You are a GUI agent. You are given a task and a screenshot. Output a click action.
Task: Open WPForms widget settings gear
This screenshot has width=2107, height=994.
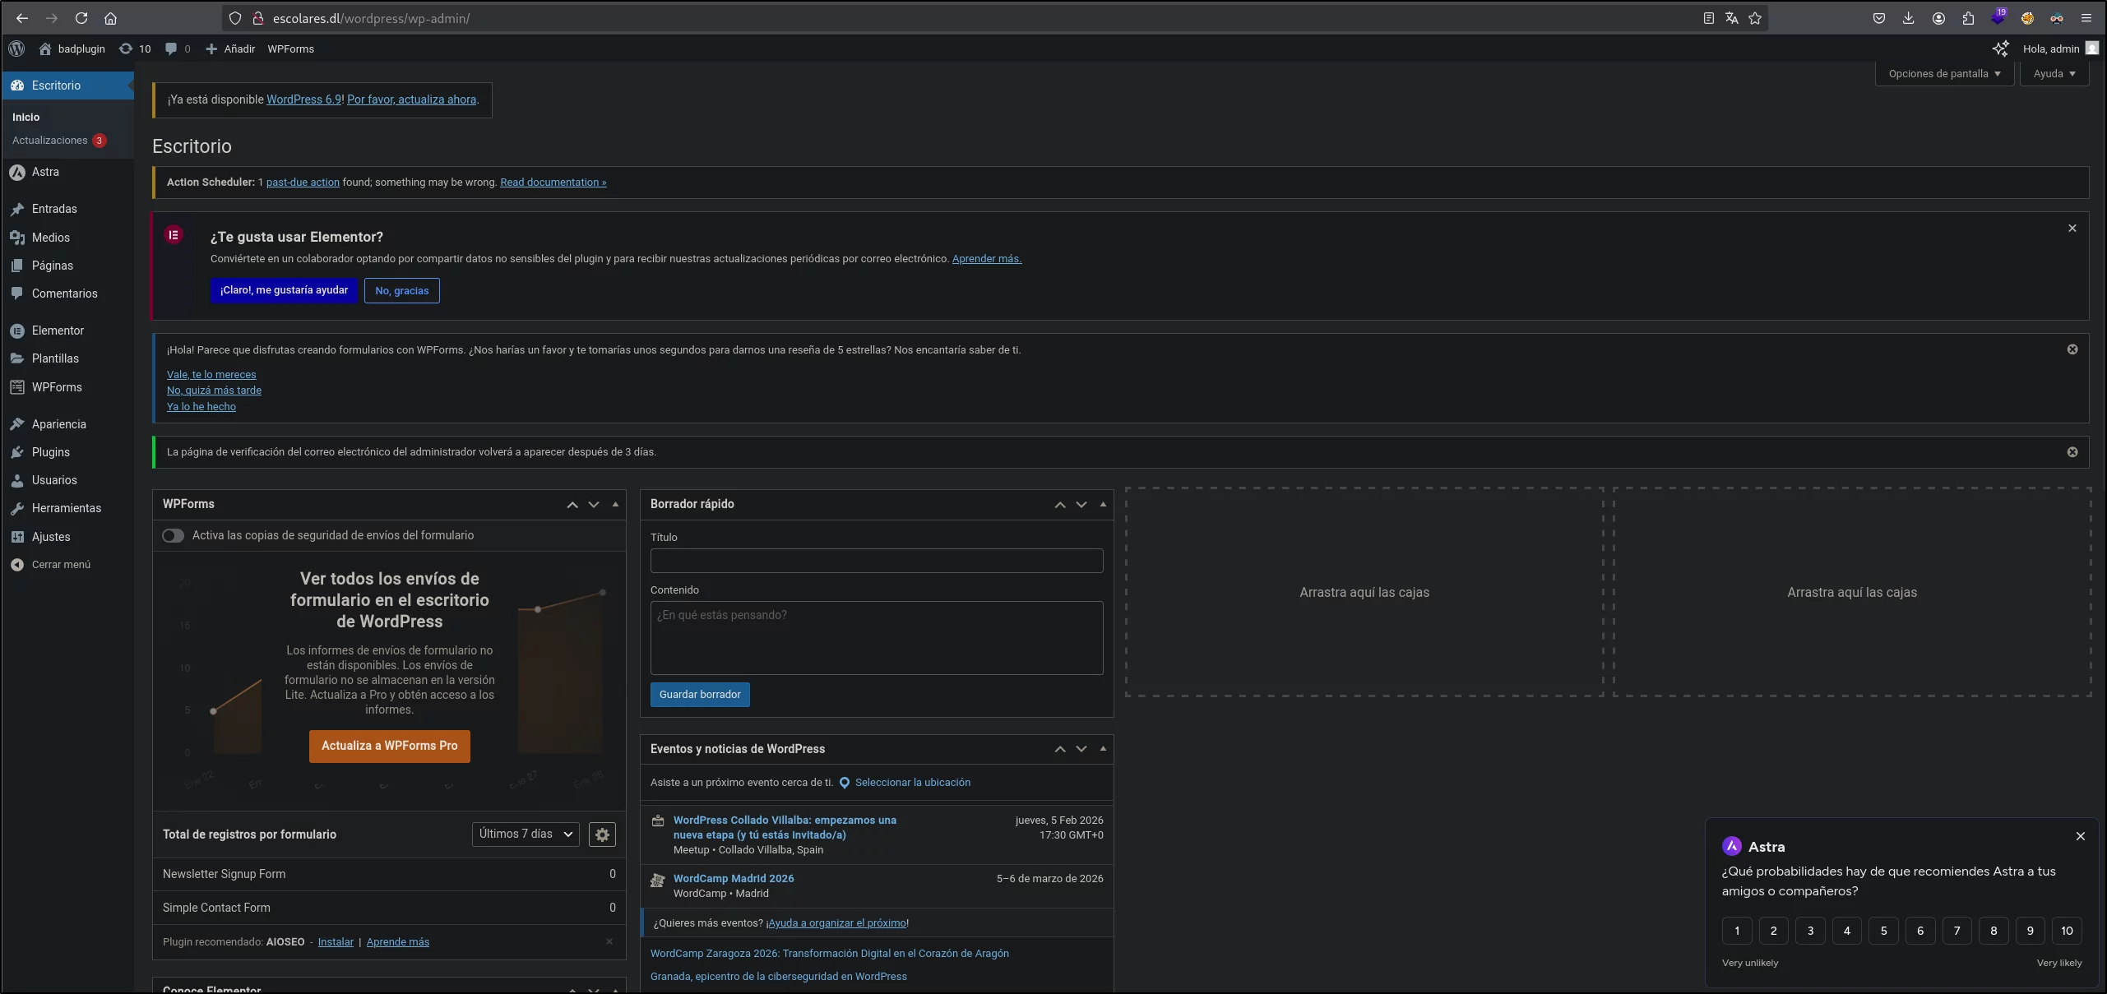pos(602,834)
